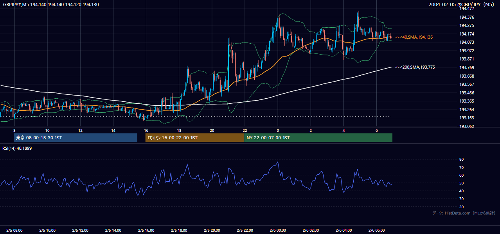Click RSI scale value 50

461,183
